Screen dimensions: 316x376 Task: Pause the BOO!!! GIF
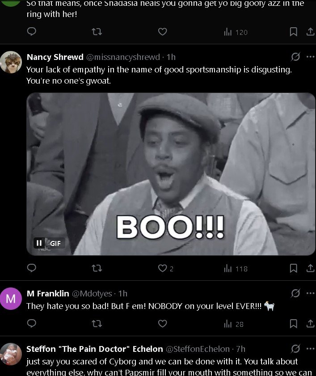39,243
